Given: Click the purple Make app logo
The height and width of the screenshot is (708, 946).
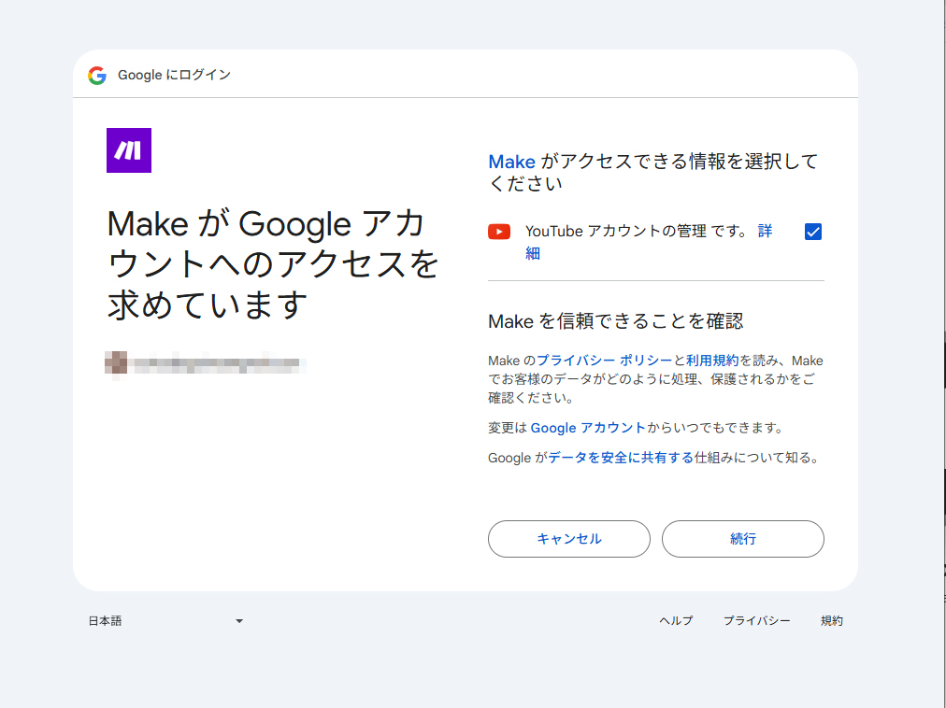Looking at the screenshot, I should (129, 150).
